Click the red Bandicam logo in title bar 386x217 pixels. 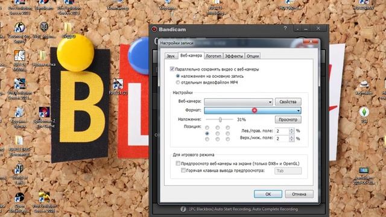tap(154, 30)
